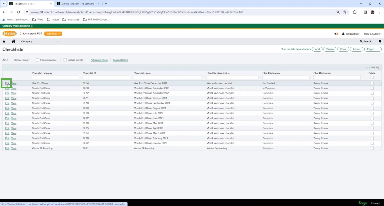Screen dimensions: 384x206
Task: Open Search with the magnifier icon
Action: (365, 41)
